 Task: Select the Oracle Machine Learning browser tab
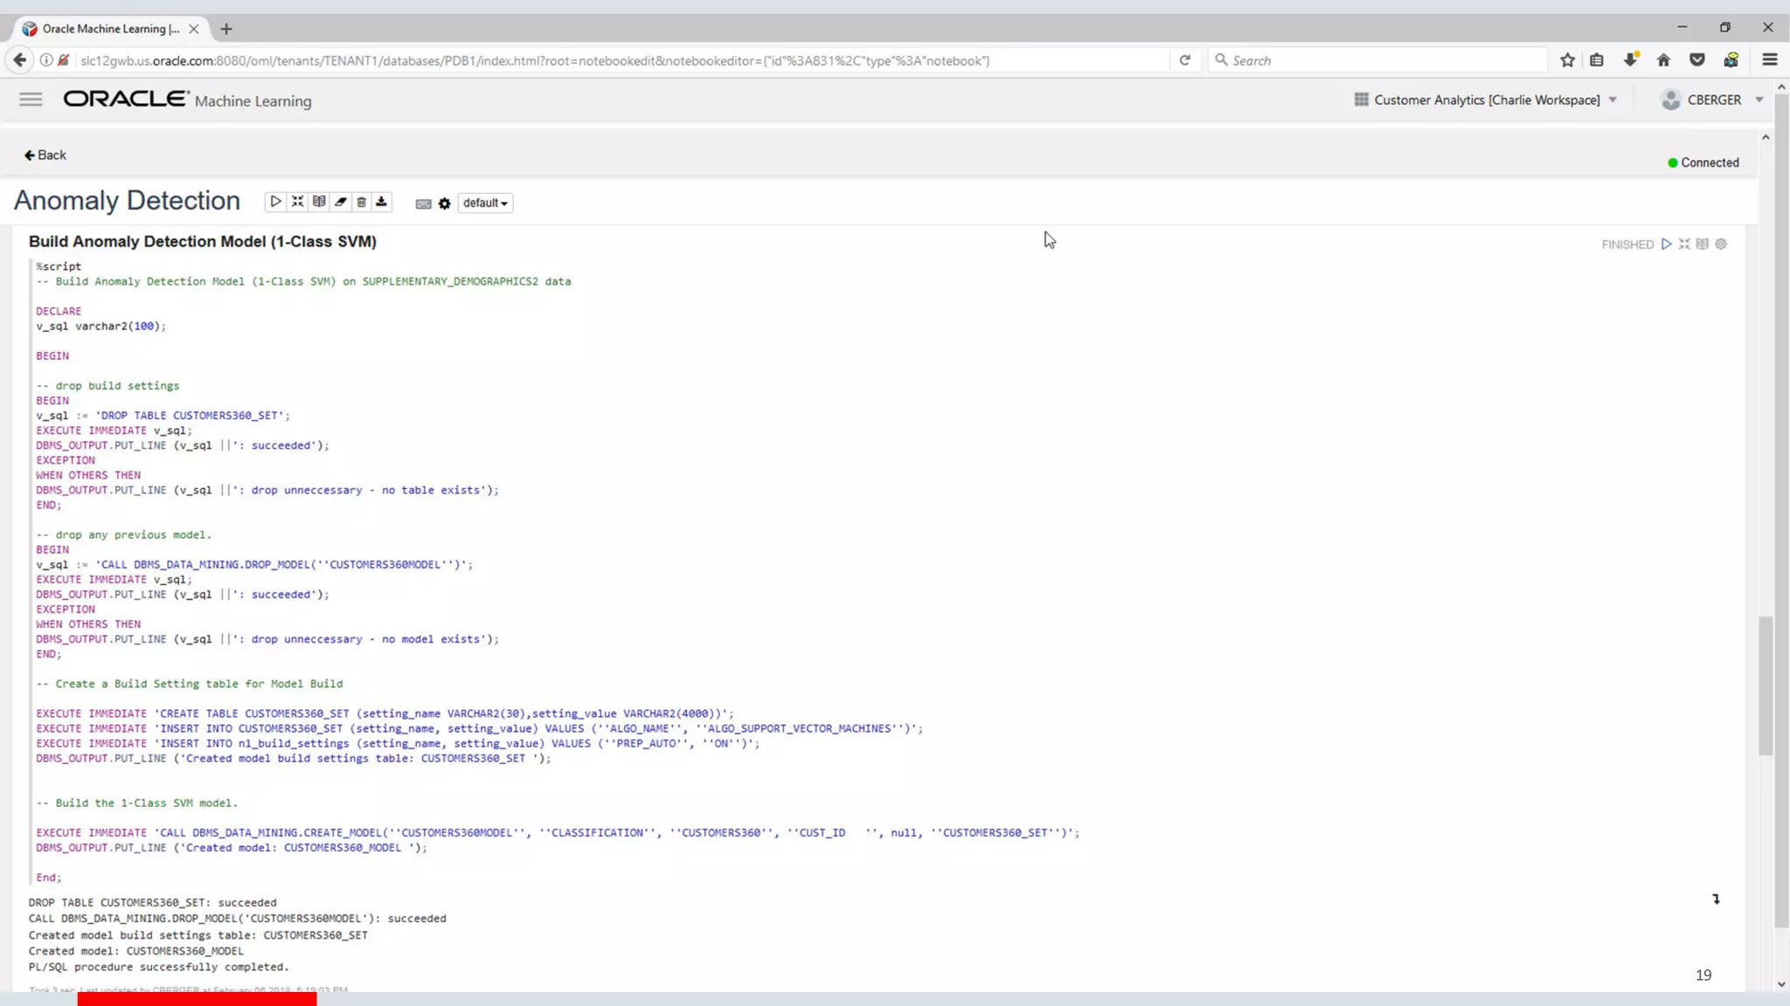[x=110, y=29]
